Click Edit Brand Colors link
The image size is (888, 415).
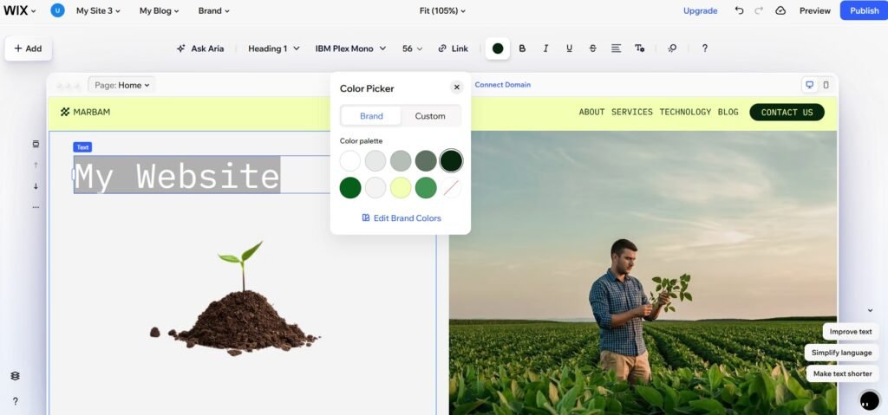[x=401, y=218]
